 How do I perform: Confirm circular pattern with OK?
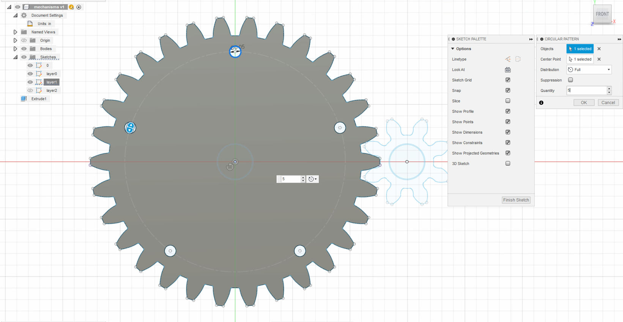tap(584, 103)
